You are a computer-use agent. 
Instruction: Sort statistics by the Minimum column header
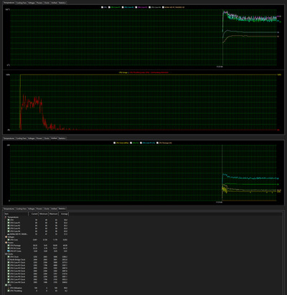[x=43, y=214]
